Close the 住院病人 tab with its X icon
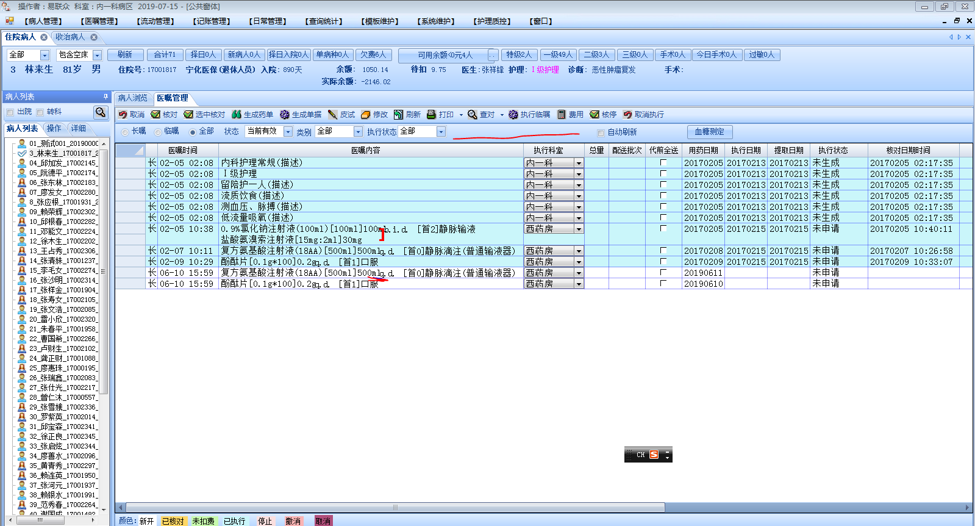Viewport: 975px width, 526px height. (x=44, y=37)
